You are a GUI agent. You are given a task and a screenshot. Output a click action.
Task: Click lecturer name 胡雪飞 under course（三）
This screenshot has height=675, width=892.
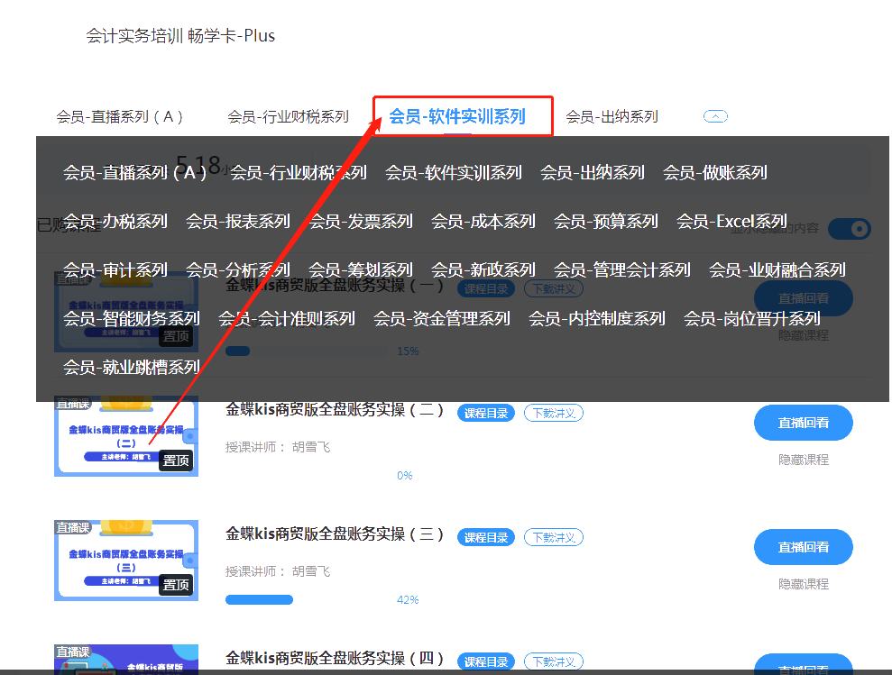[311, 571]
